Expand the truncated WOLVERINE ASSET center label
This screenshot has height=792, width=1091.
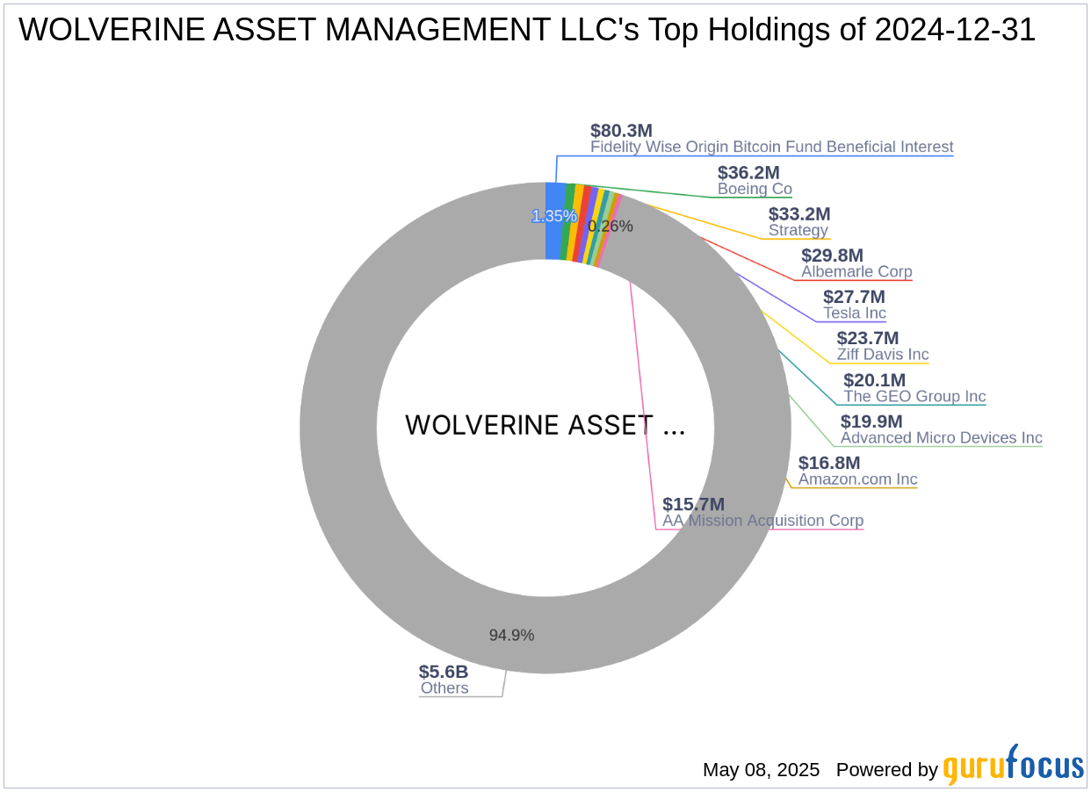click(x=545, y=425)
